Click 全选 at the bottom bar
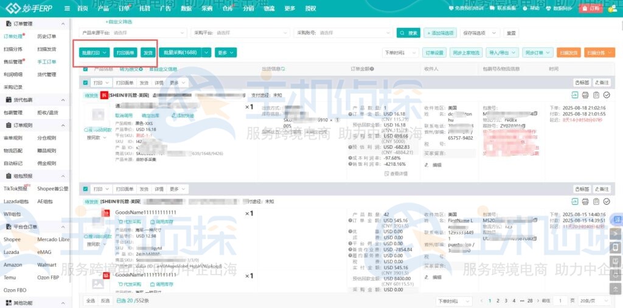 click(91, 301)
